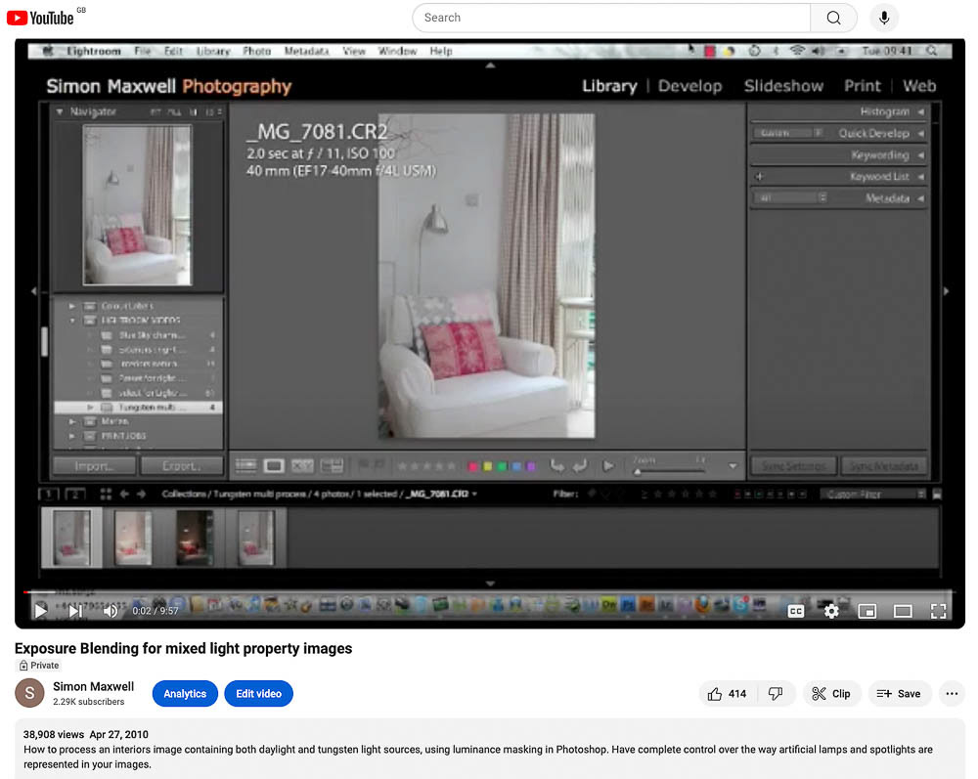Play the video
The image size is (978, 779).
click(41, 610)
